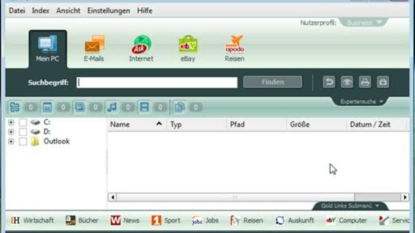The width and height of the screenshot is (415, 233).
Task: Expand the Expertensuche panel
Action: [362, 102]
